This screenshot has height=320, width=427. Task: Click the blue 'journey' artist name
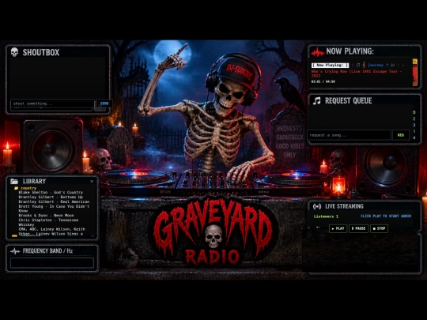376,65
